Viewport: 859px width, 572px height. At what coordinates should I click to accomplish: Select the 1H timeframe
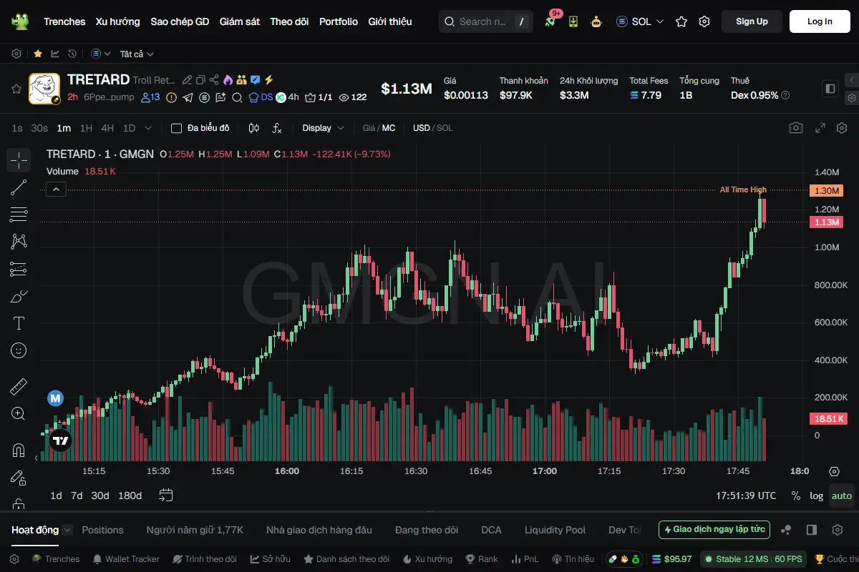pyautogui.click(x=86, y=128)
